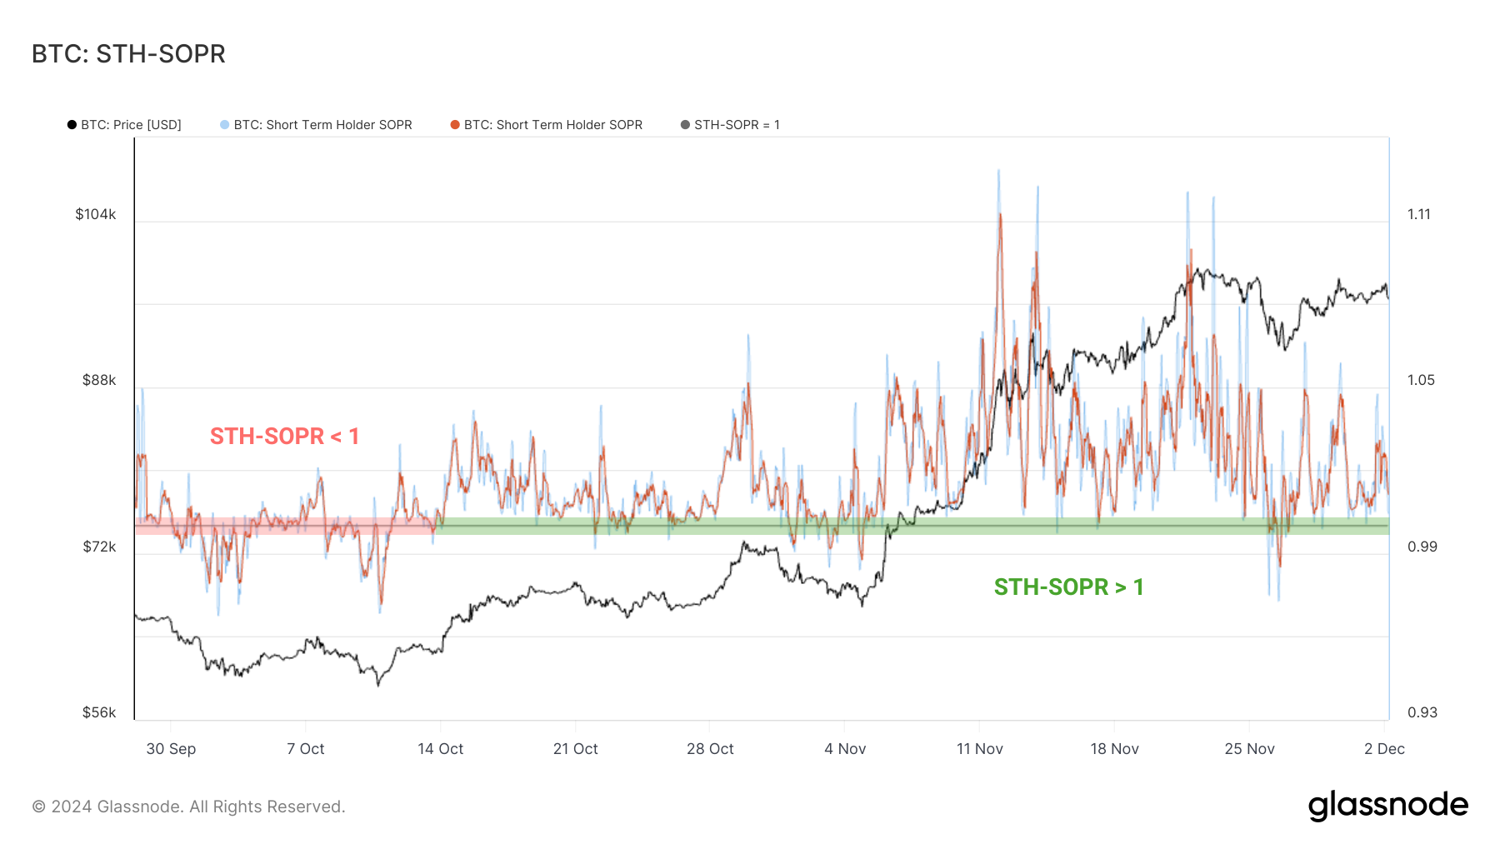Click the orange dot icon for Short Term Holder SOPR
The image size is (1500, 844).
[454, 125]
